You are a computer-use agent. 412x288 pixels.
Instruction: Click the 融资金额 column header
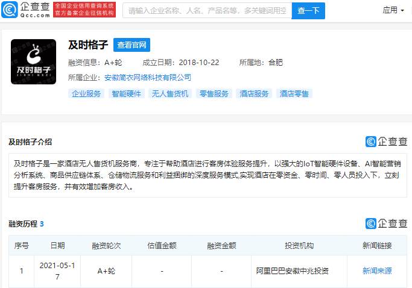[x=221, y=246]
